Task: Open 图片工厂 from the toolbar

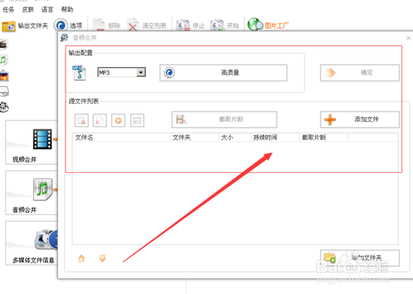Action: point(268,25)
